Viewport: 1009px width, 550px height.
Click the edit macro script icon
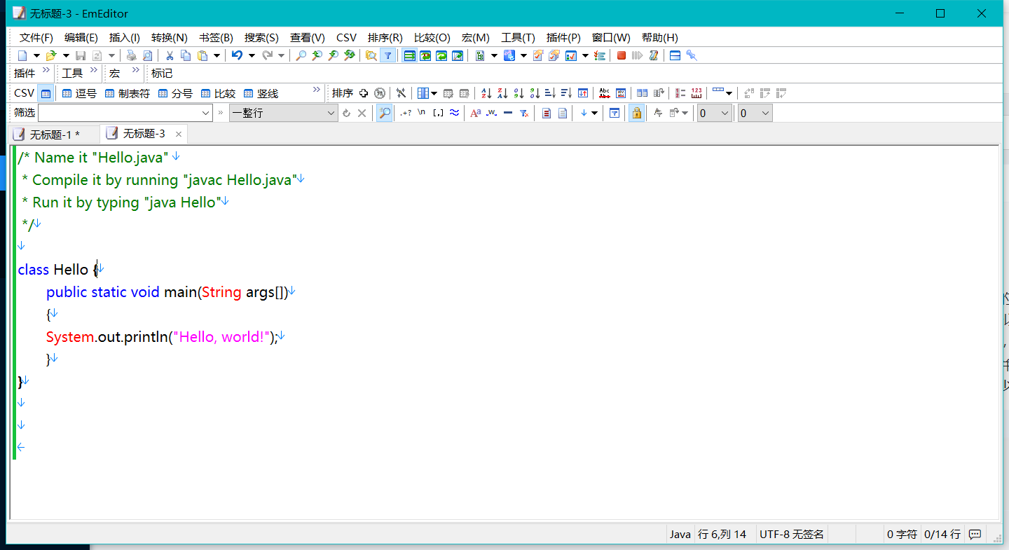click(x=654, y=55)
